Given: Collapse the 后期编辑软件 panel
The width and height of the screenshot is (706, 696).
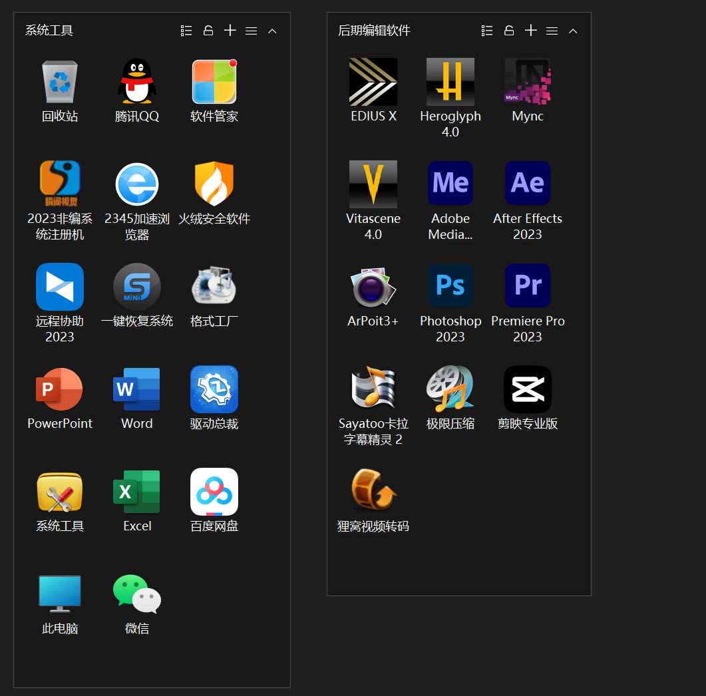Looking at the screenshot, I should pos(573,31).
